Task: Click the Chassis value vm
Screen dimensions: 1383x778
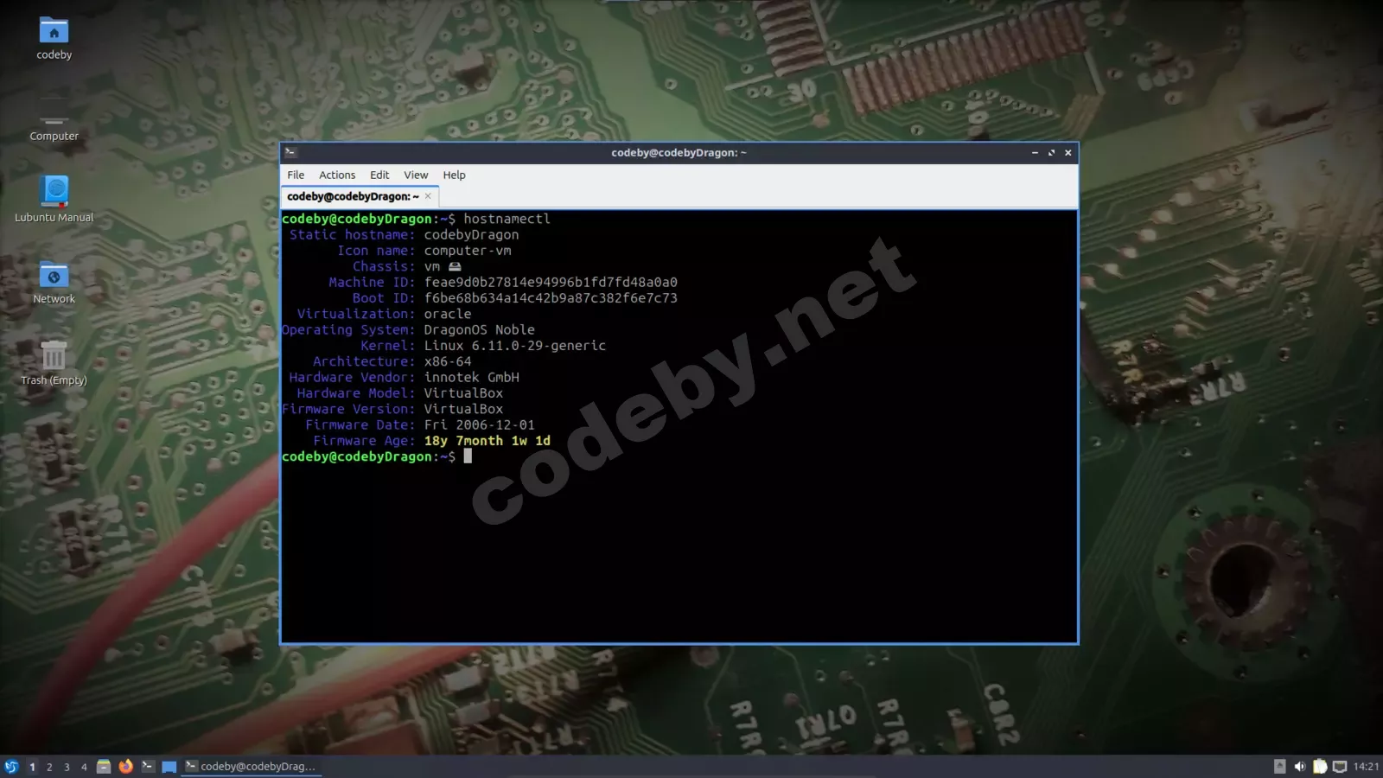Action: [432, 266]
